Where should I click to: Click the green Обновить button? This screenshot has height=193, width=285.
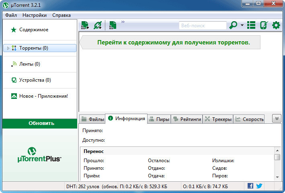[x=40, y=123]
